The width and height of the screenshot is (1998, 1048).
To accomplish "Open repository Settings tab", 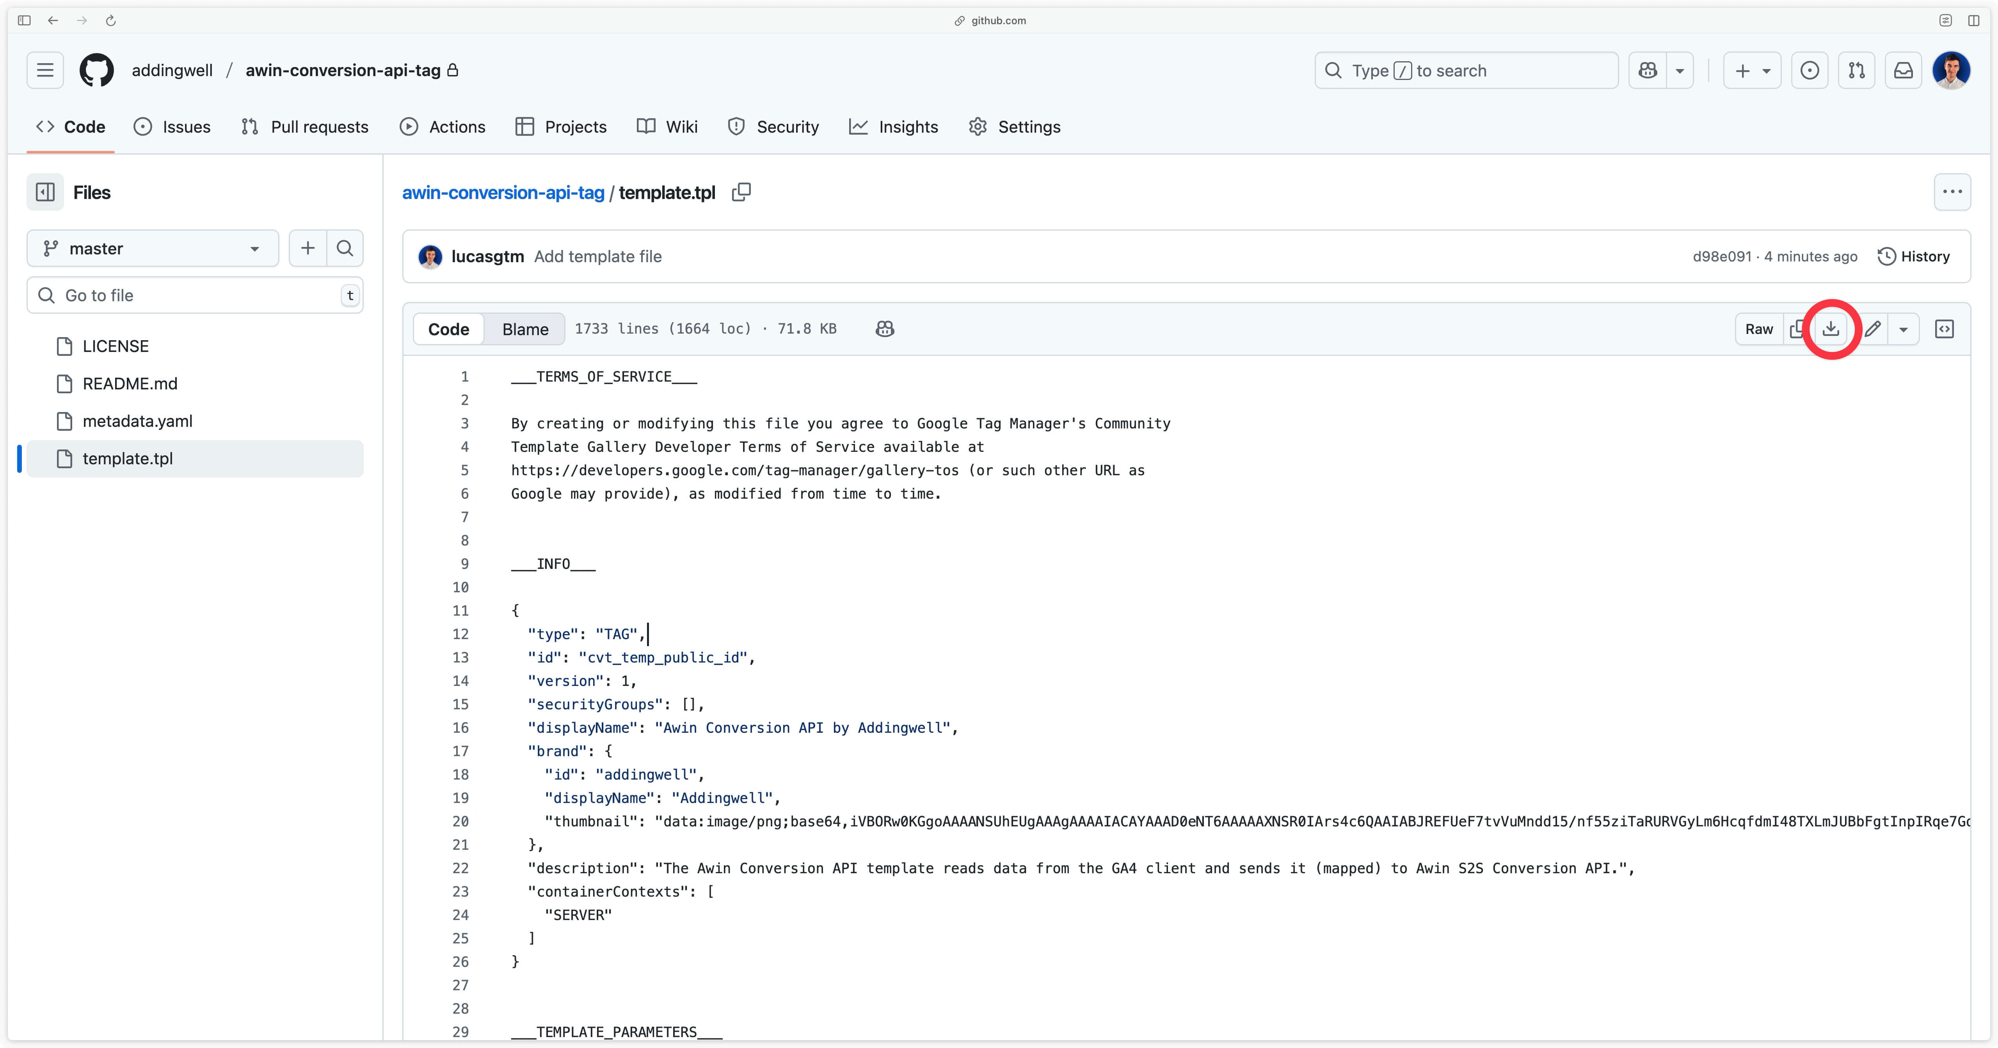I will coord(1015,127).
